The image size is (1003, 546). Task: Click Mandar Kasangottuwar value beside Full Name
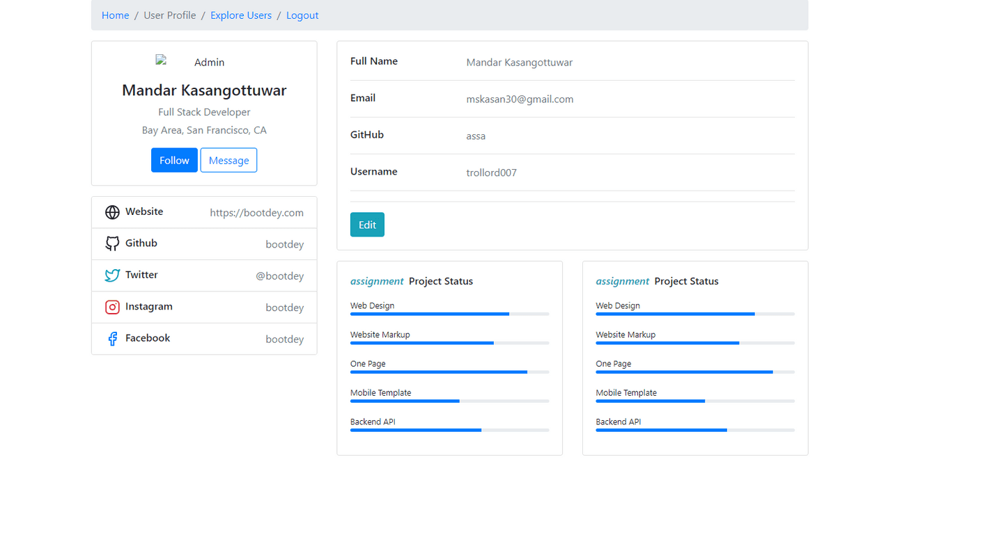click(x=519, y=62)
